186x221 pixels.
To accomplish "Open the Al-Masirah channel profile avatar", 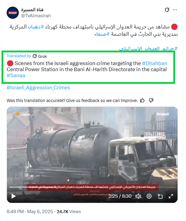I will pyautogui.click(x=13, y=13).
